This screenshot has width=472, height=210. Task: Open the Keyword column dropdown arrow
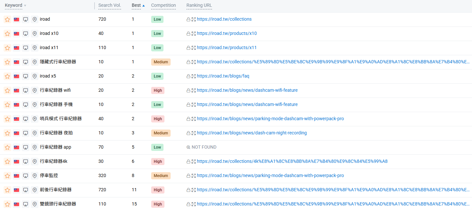coord(25,5)
